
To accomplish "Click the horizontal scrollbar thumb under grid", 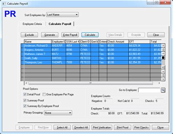I will (x=91, y=83).
